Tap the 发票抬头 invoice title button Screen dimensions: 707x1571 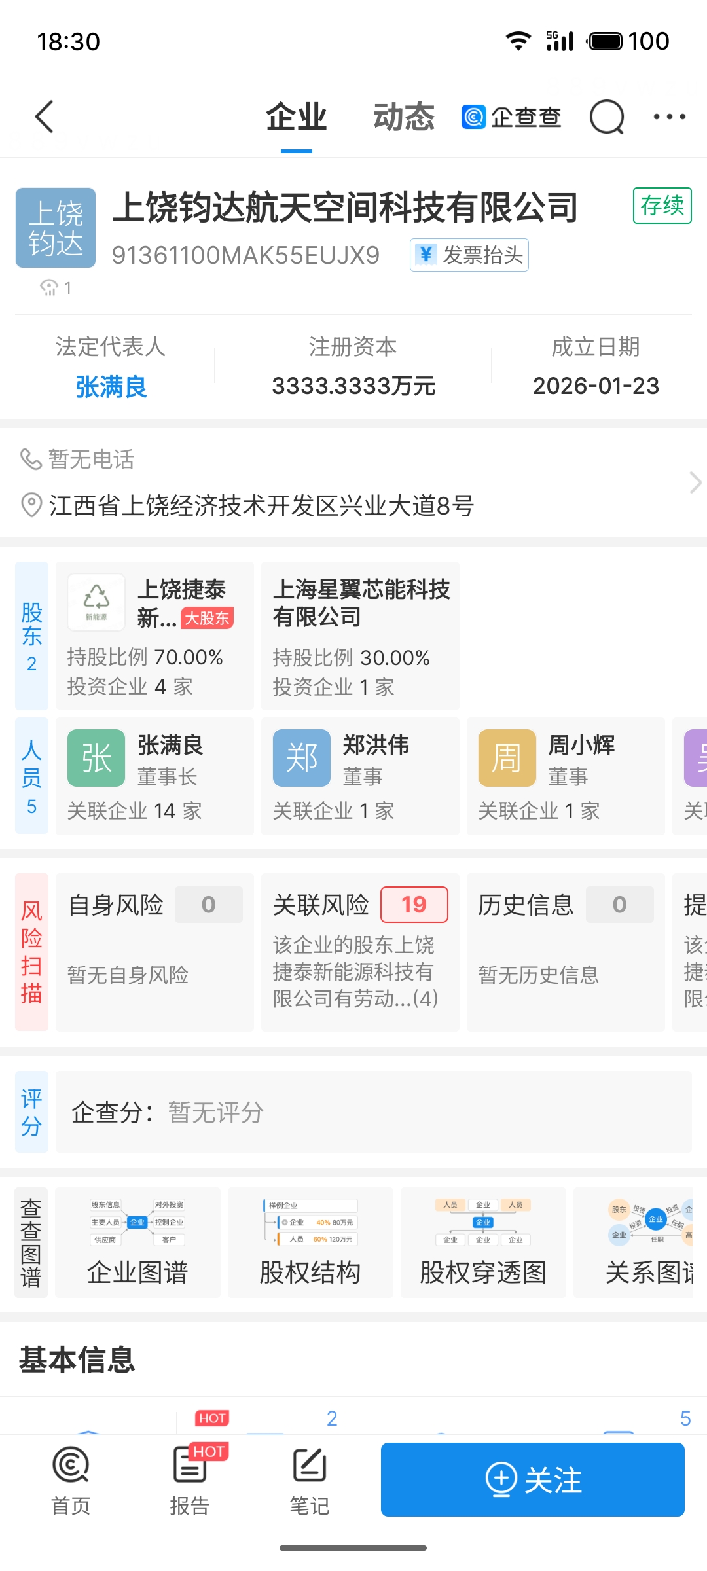pos(469,255)
